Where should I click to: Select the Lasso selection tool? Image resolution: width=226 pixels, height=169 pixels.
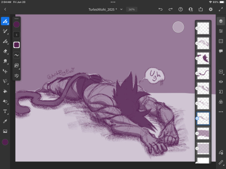tap(5, 81)
